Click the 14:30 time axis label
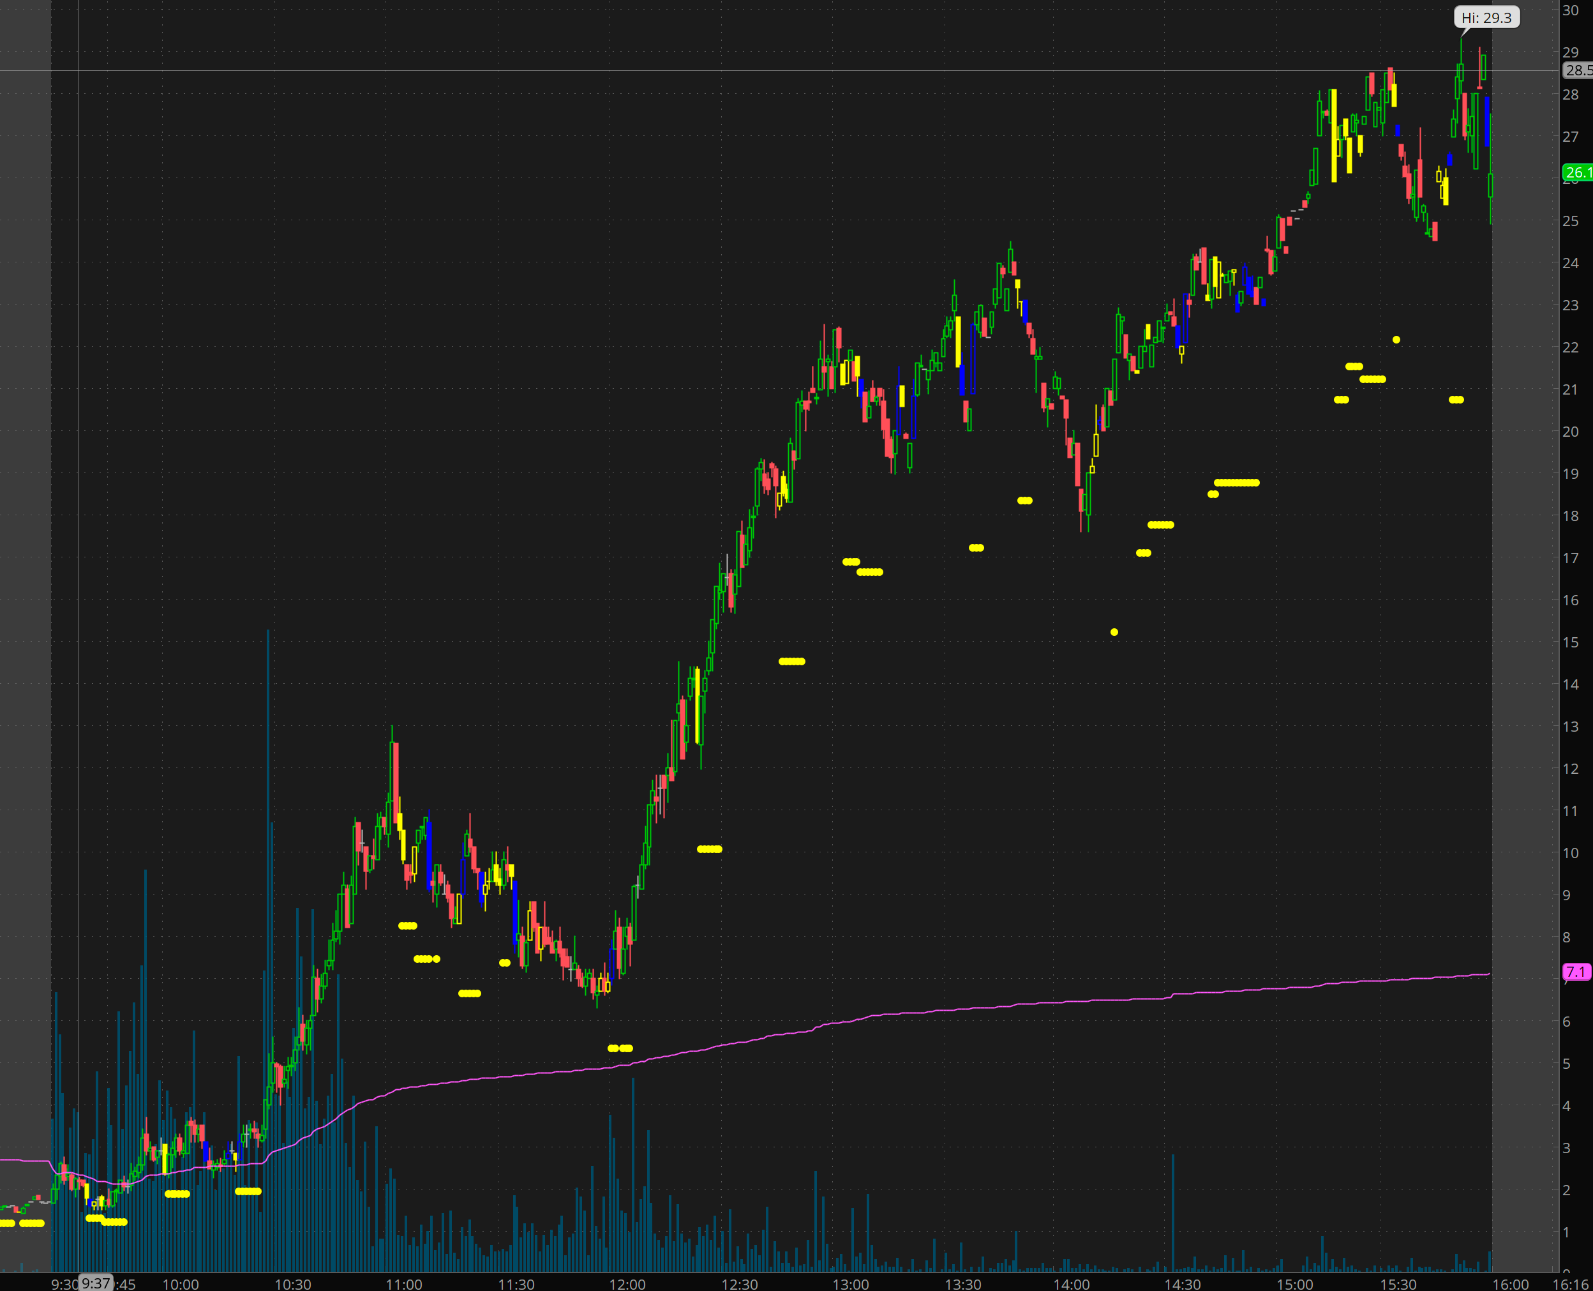 coord(1182,1285)
